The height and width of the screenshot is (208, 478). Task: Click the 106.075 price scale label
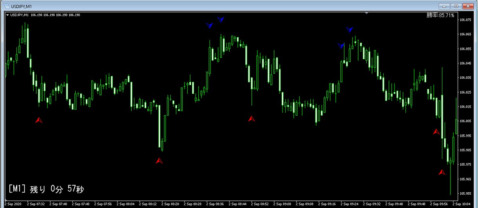466,20
